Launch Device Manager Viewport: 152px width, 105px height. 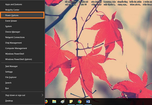22,32
